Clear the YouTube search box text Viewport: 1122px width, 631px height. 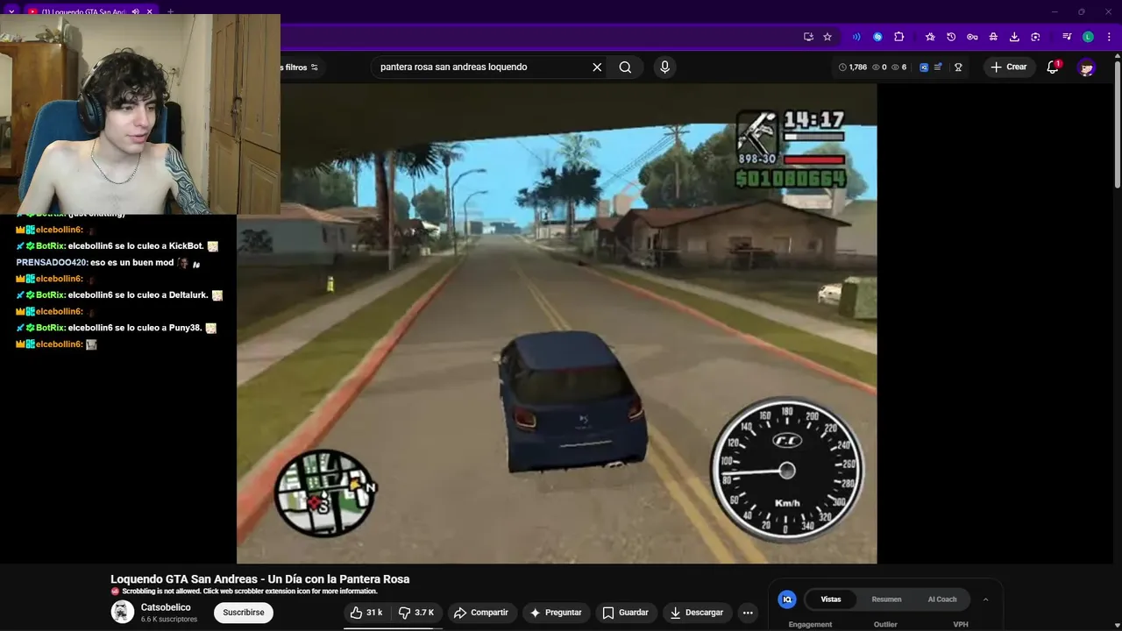coord(597,67)
